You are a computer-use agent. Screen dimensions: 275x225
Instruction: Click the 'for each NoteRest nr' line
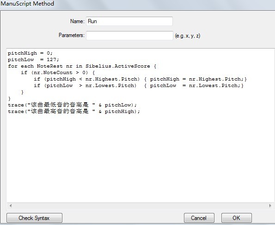tap(82, 66)
